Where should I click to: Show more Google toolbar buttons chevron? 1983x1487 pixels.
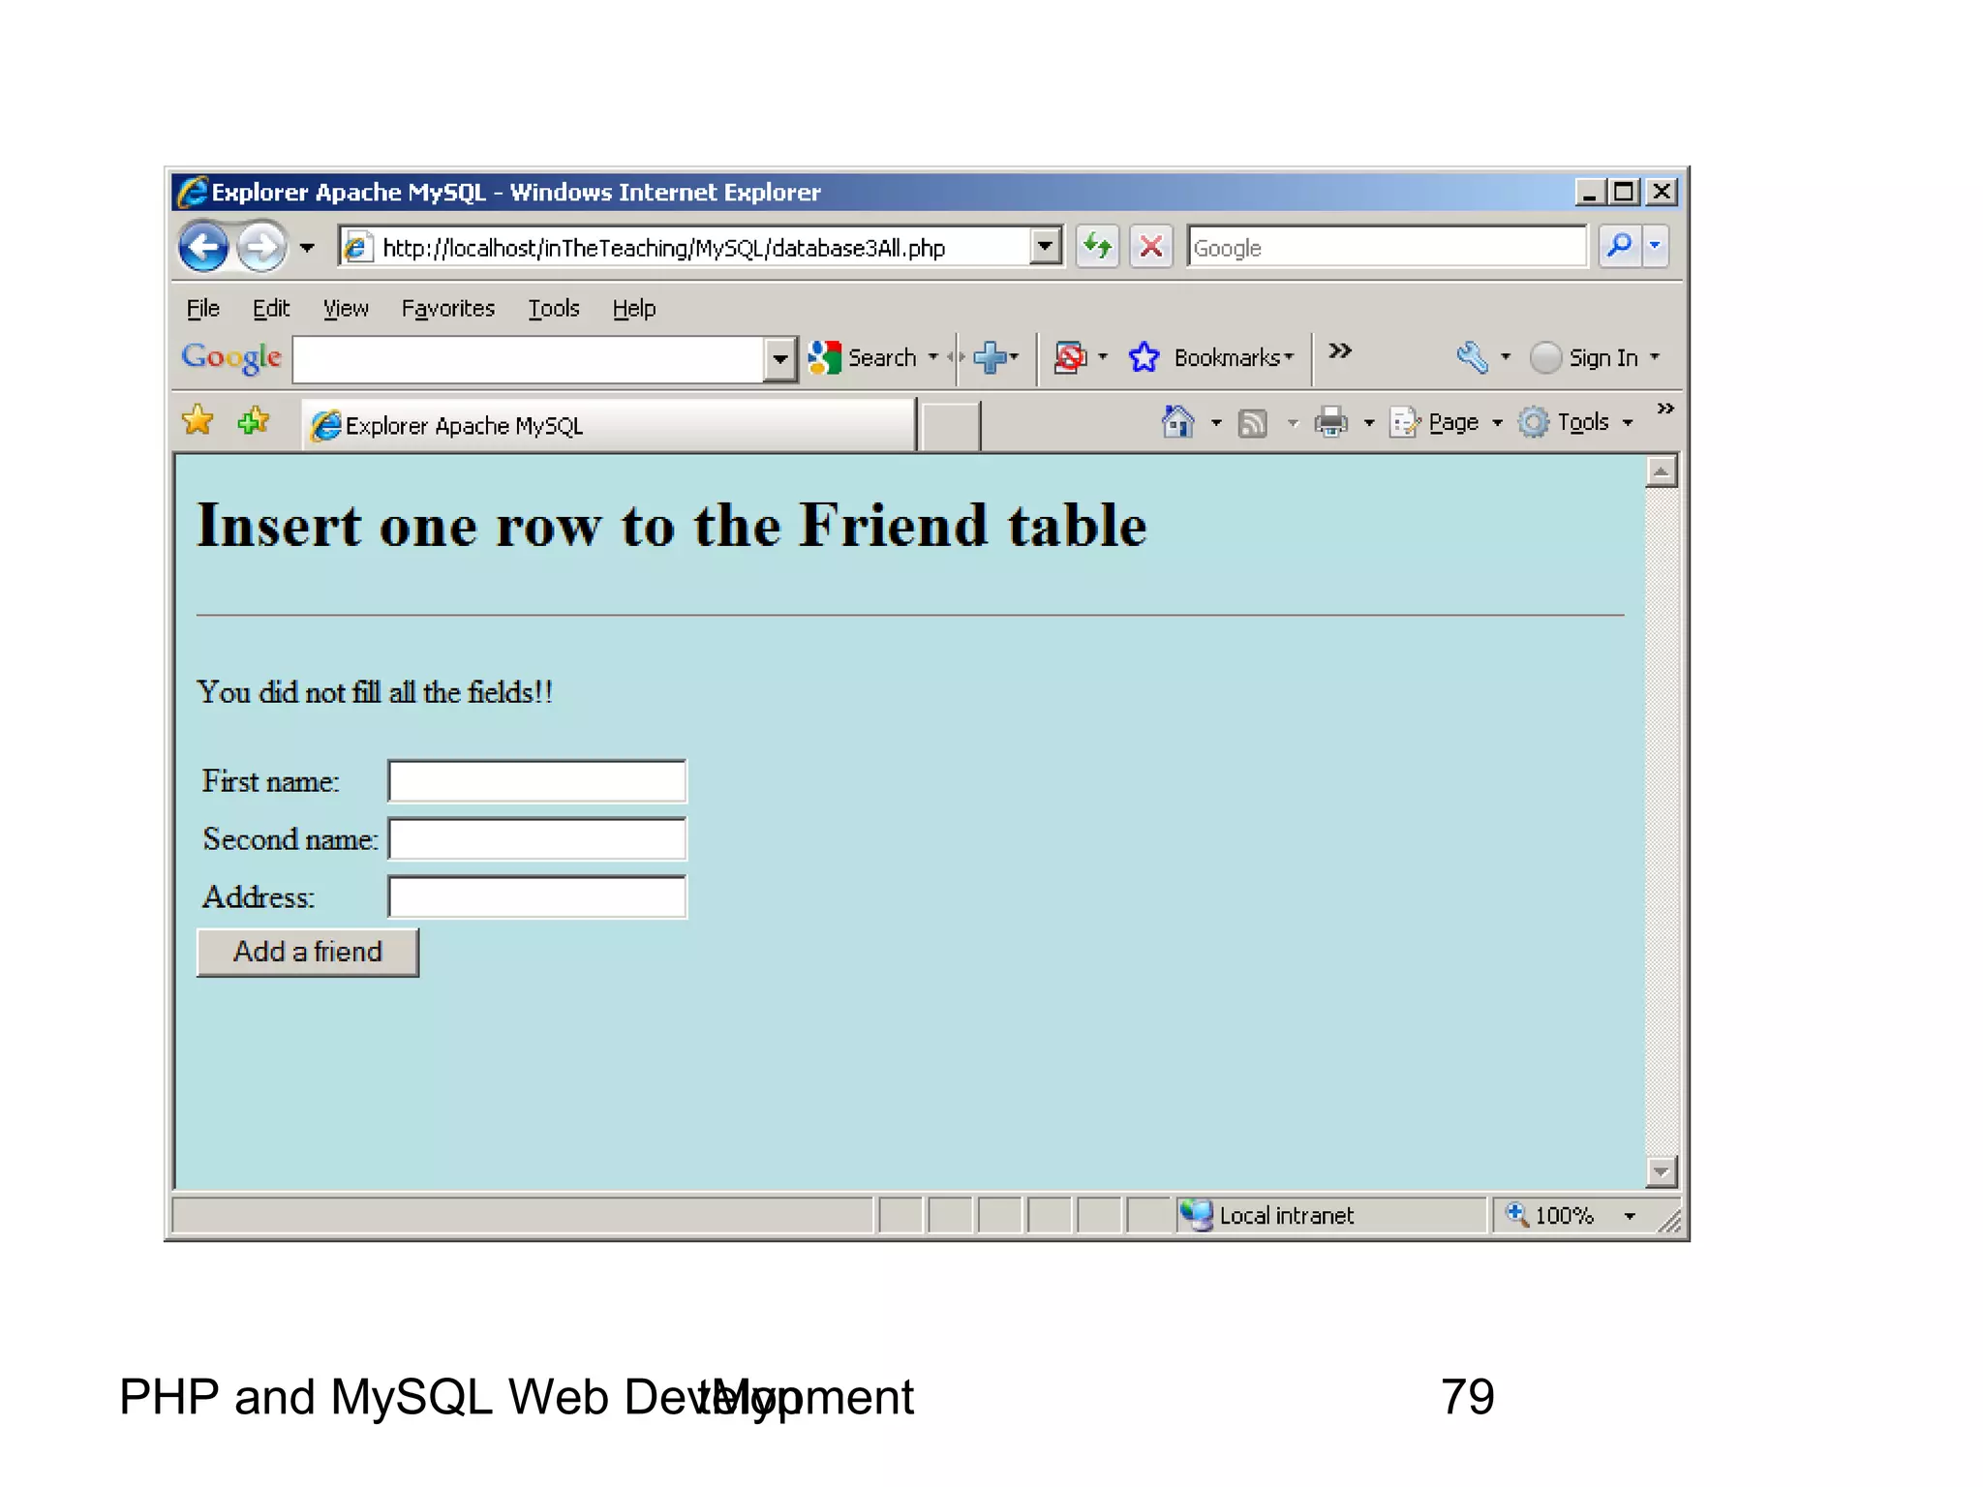(1339, 350)
